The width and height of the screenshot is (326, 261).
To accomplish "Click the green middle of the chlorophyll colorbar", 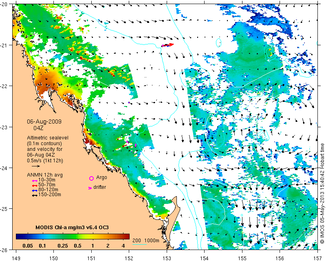I will coord(73,237).
